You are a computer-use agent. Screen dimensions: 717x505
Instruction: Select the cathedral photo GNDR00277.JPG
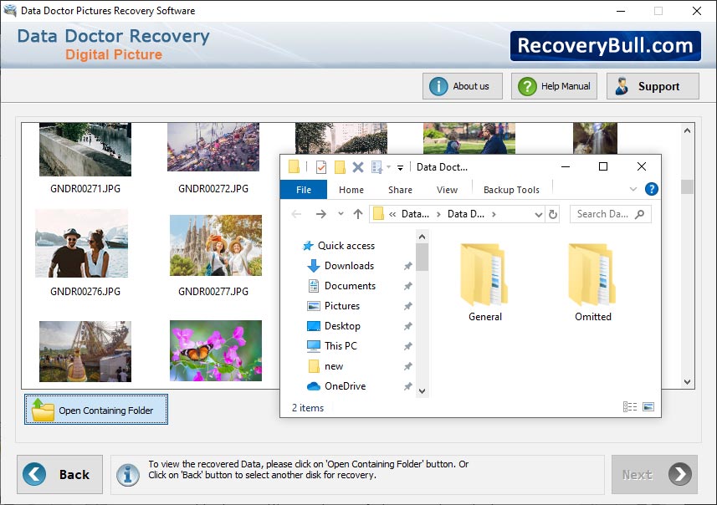tap(216, 246)
